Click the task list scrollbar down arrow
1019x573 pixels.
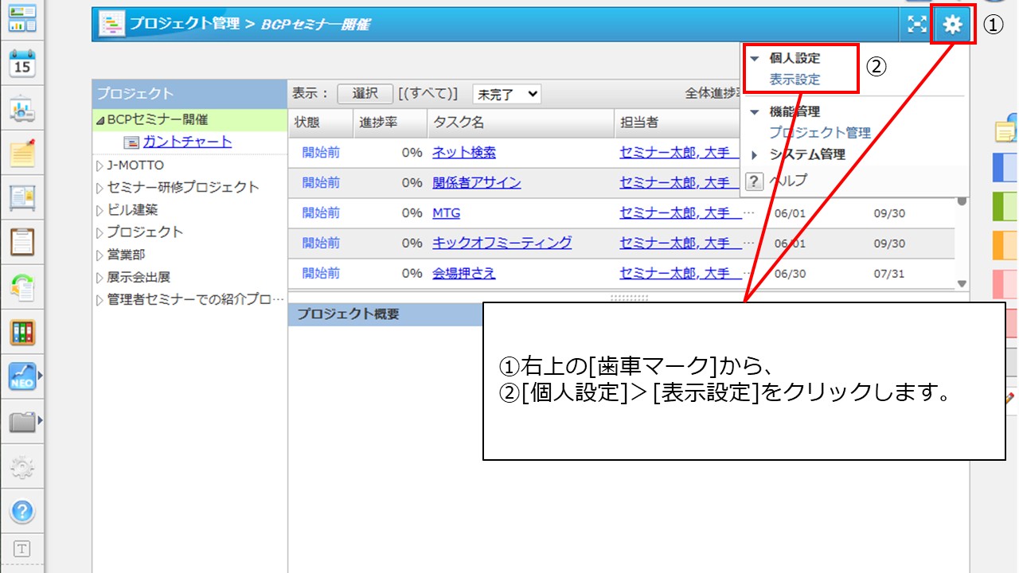coord(962,283)
